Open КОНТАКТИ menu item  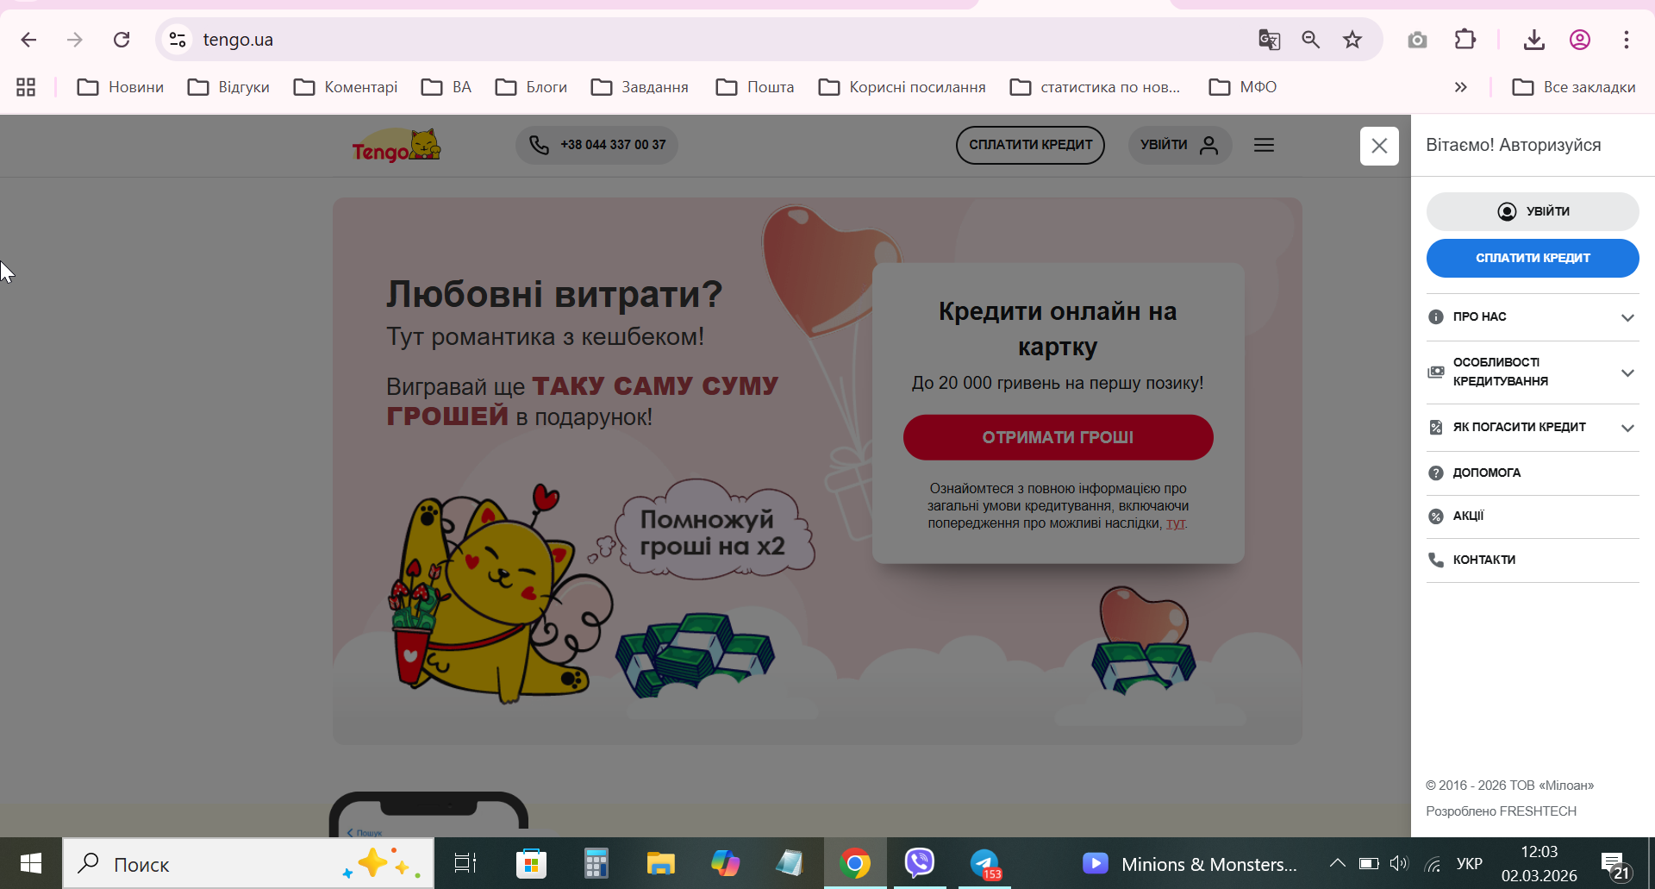tap(1533, 560)
